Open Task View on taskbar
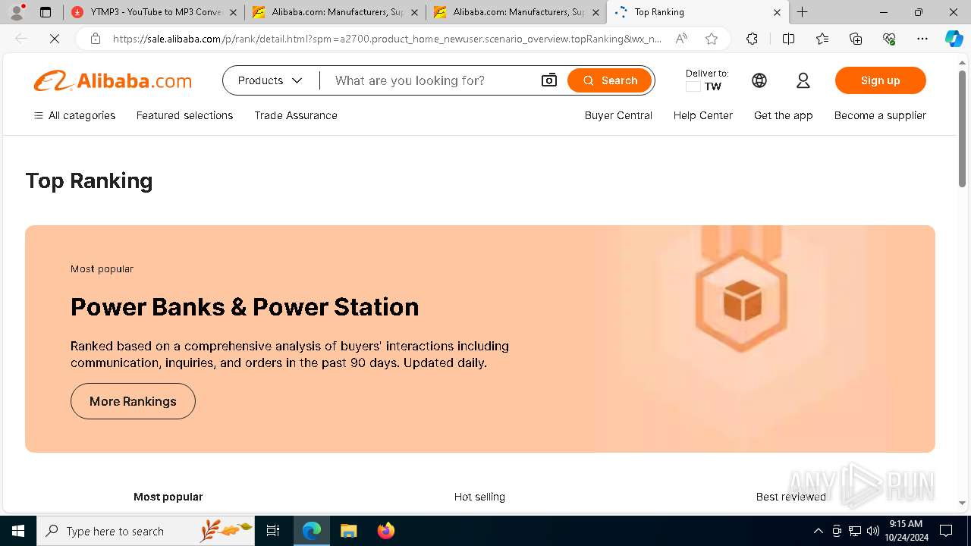 pyautogui.click(x=273, y=531)
